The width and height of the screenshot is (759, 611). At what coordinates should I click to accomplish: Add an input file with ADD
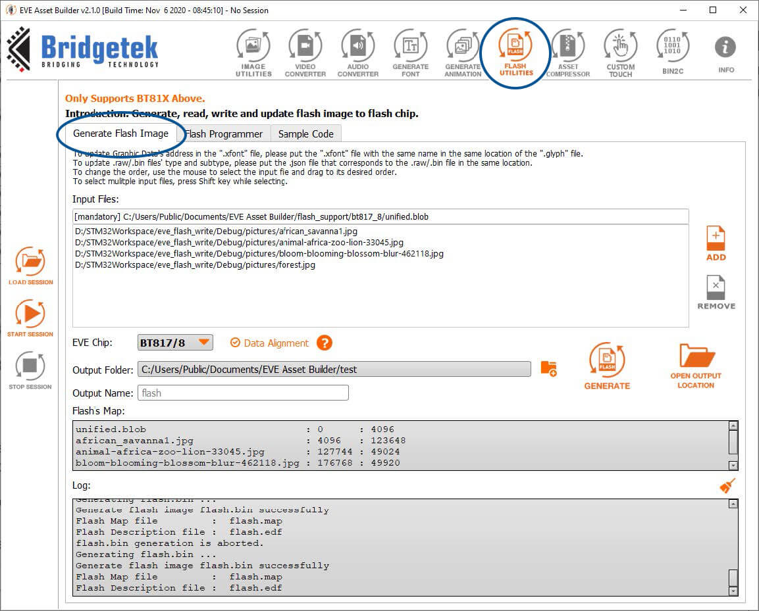(x=716, y=244)
